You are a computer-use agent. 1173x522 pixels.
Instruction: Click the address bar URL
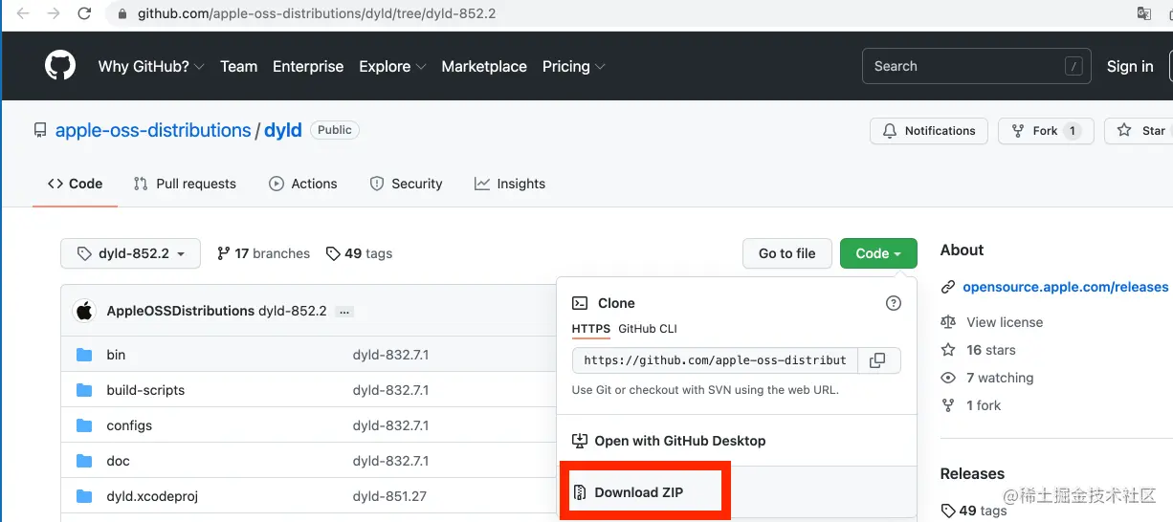[x=317, y=14]
